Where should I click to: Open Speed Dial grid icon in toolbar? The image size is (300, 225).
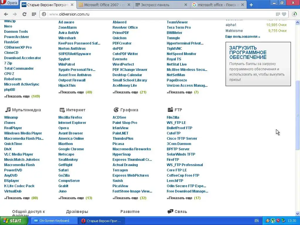34,14
